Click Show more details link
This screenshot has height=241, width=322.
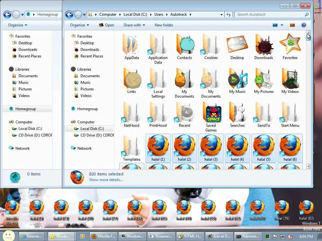[106, 180]
